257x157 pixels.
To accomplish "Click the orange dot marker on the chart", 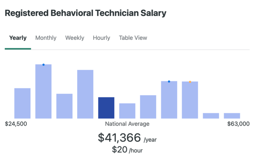I will point(190,82).
